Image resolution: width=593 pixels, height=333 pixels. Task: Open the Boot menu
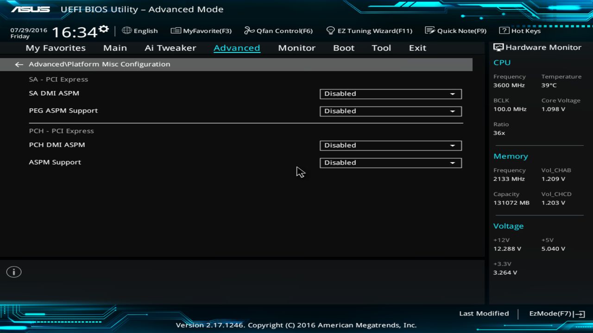pyautogui.click(x=343, y=48)
